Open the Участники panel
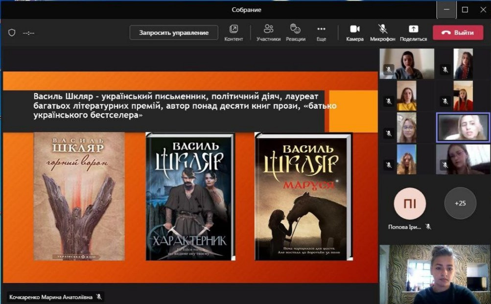Image resolution: width=491 pixels, height=304 pixels. pos(268,33)
